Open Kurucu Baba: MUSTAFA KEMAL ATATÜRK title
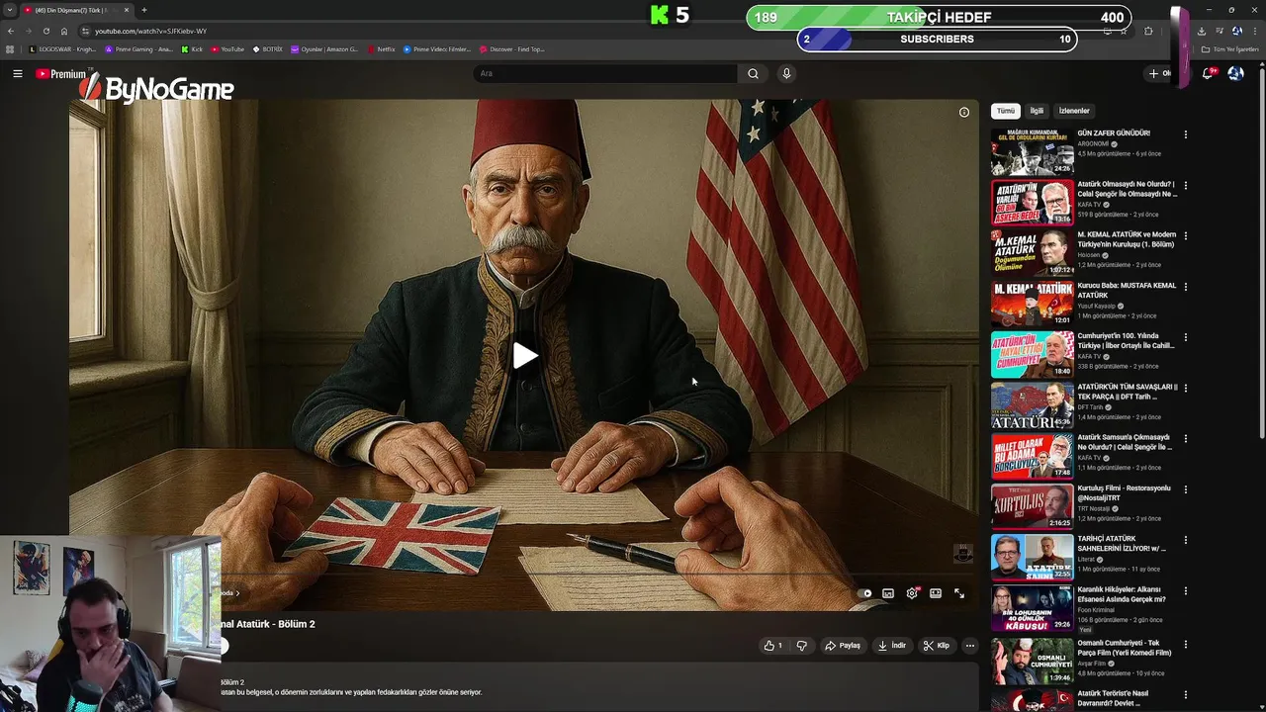 click(x=1127, y=290)
